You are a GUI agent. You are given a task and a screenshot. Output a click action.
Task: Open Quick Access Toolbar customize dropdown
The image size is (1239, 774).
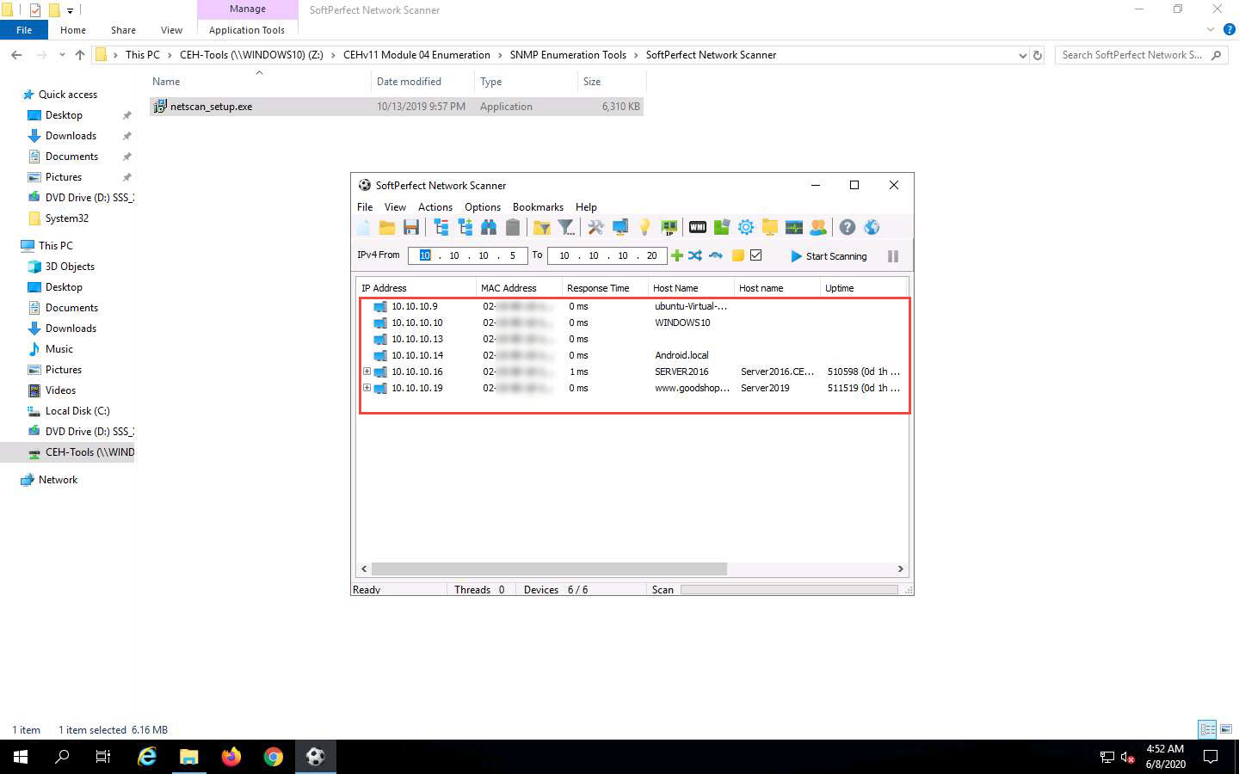point(71,10)
